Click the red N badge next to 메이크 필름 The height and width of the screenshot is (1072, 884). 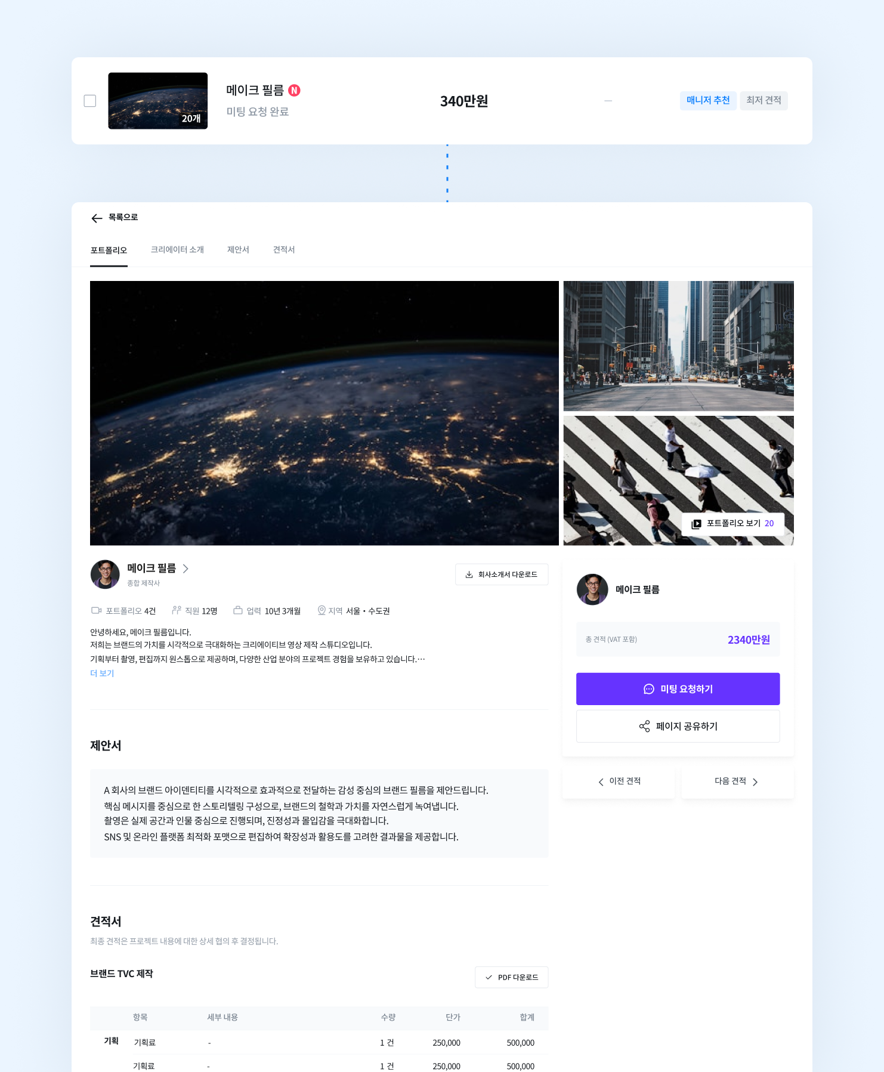[x=294, y=90]
